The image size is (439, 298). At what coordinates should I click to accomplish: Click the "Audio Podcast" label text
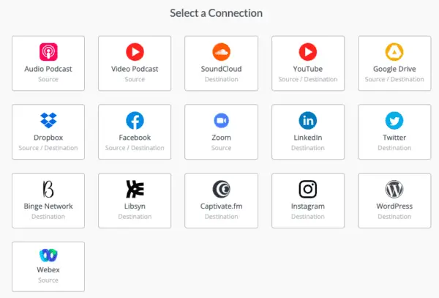pos(48,70)
